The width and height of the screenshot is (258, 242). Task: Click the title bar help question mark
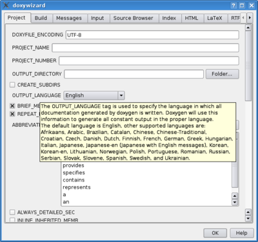233,6
